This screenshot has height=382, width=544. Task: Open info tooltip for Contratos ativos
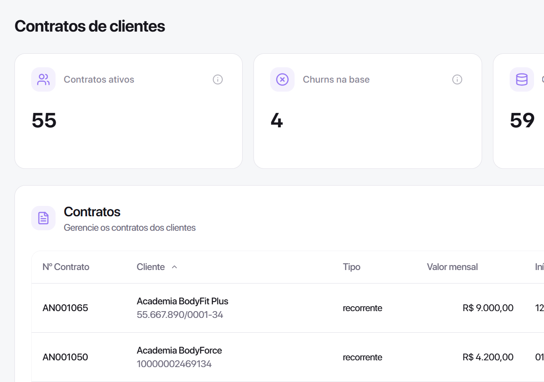(218, 79)
